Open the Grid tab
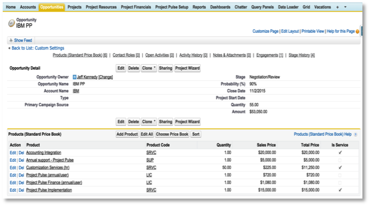This screenshot has width=370, height=206. 306,7
